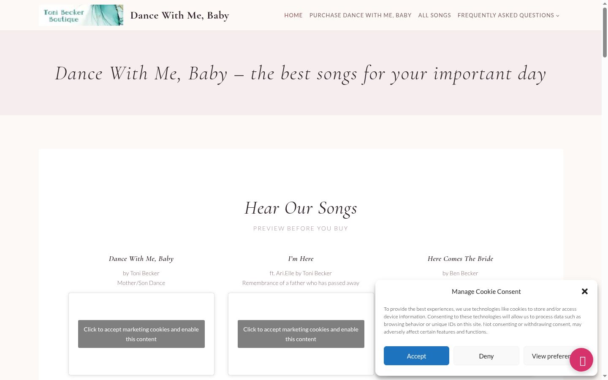Image resolution: width=608 pixels, height=380 pixels.
Task: Expand the Frequently Asked Questions chevron
Action: tap(558, 16)
